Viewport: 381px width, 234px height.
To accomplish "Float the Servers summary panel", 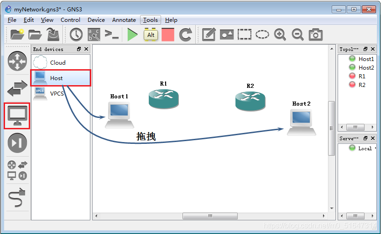I will 365,138.
